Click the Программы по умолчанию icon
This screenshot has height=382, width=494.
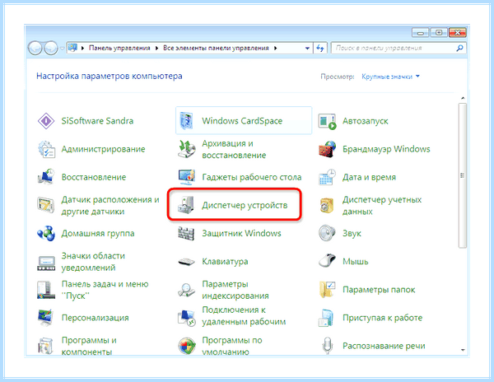tap(187, 346)
